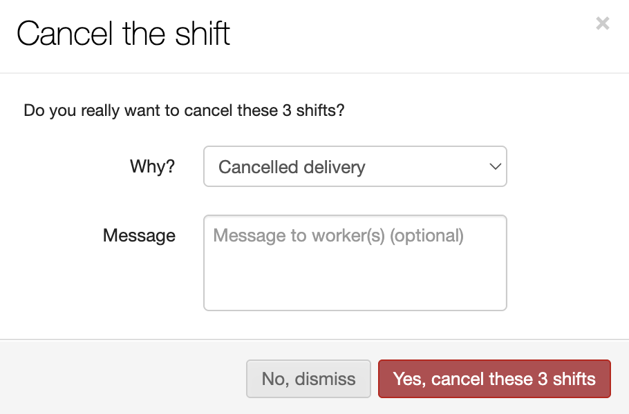Click the dialog header bar
This screenshot has height=414, width=629.
(x=415, y=34)
